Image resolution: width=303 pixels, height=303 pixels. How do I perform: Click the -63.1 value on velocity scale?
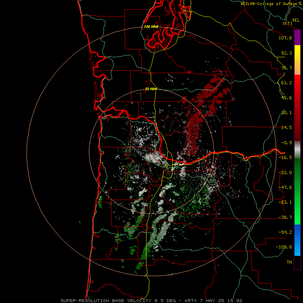point(285,202)
